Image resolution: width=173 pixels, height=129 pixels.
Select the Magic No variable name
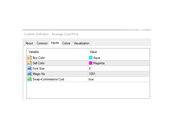[39, 74]
